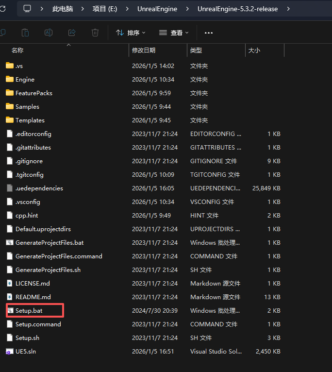Screen dimensions: 332x372
Task: Click the refresh icon in address bar
Action: (2, 9)
